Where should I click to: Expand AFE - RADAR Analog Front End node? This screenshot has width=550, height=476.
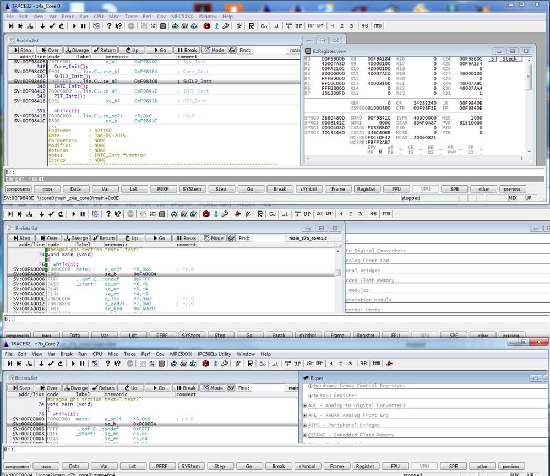(304, 415)
